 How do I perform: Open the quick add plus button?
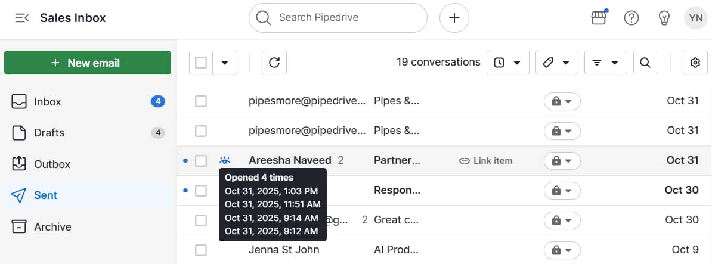[454, 18]
